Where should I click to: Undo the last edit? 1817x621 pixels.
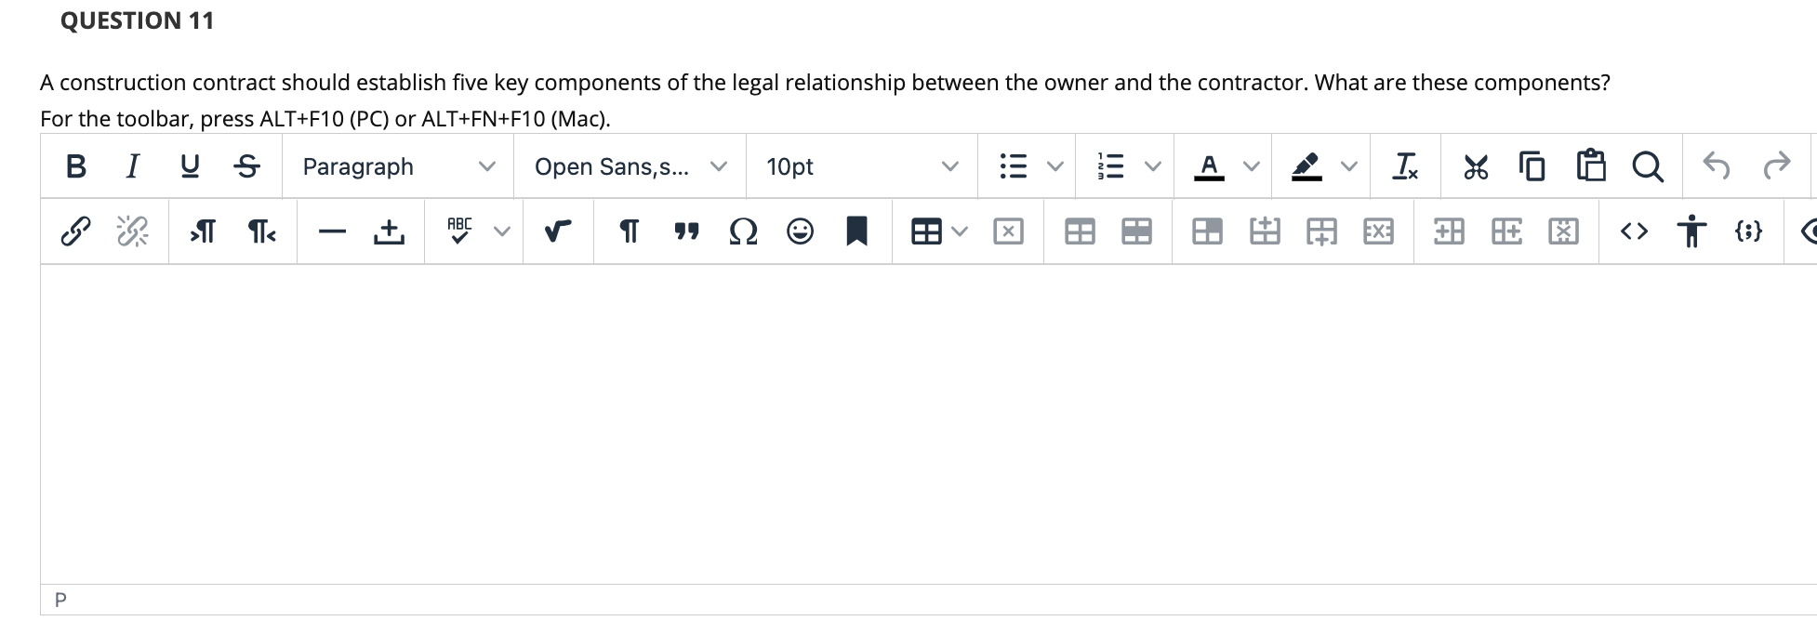1717,166
